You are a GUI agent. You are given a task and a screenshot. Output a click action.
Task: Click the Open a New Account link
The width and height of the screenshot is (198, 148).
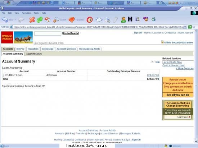point(174,65)
